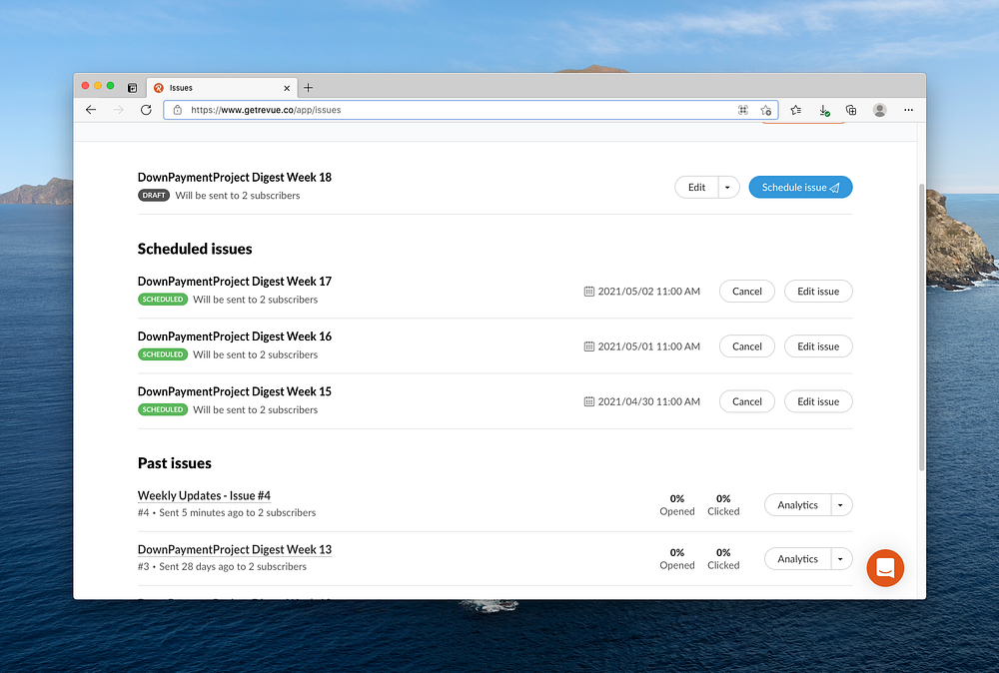Click the lock icon in the address bar
This screenshot has height=673, width=999.
pos(178,110)
